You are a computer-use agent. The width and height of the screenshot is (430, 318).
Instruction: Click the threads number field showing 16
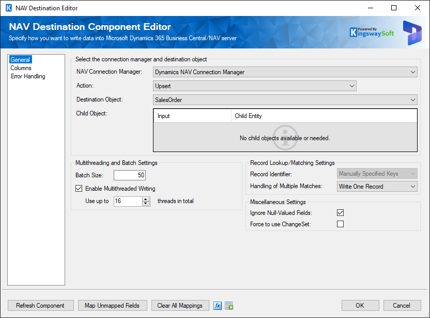tap(128, 201)
